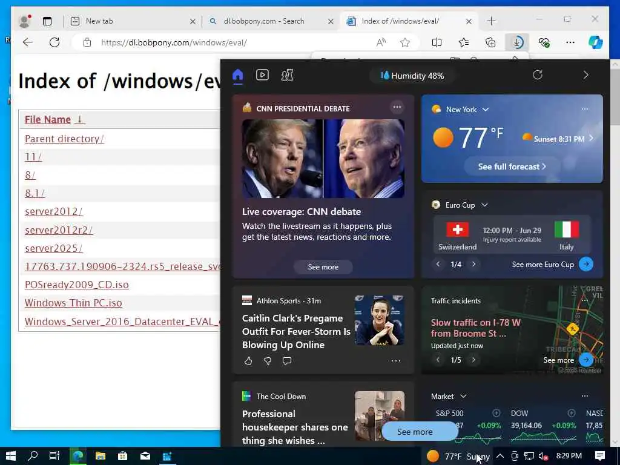Open the Humidity 48% weather pill
This screenshot has height=465, width=620.
pos(412,76)
